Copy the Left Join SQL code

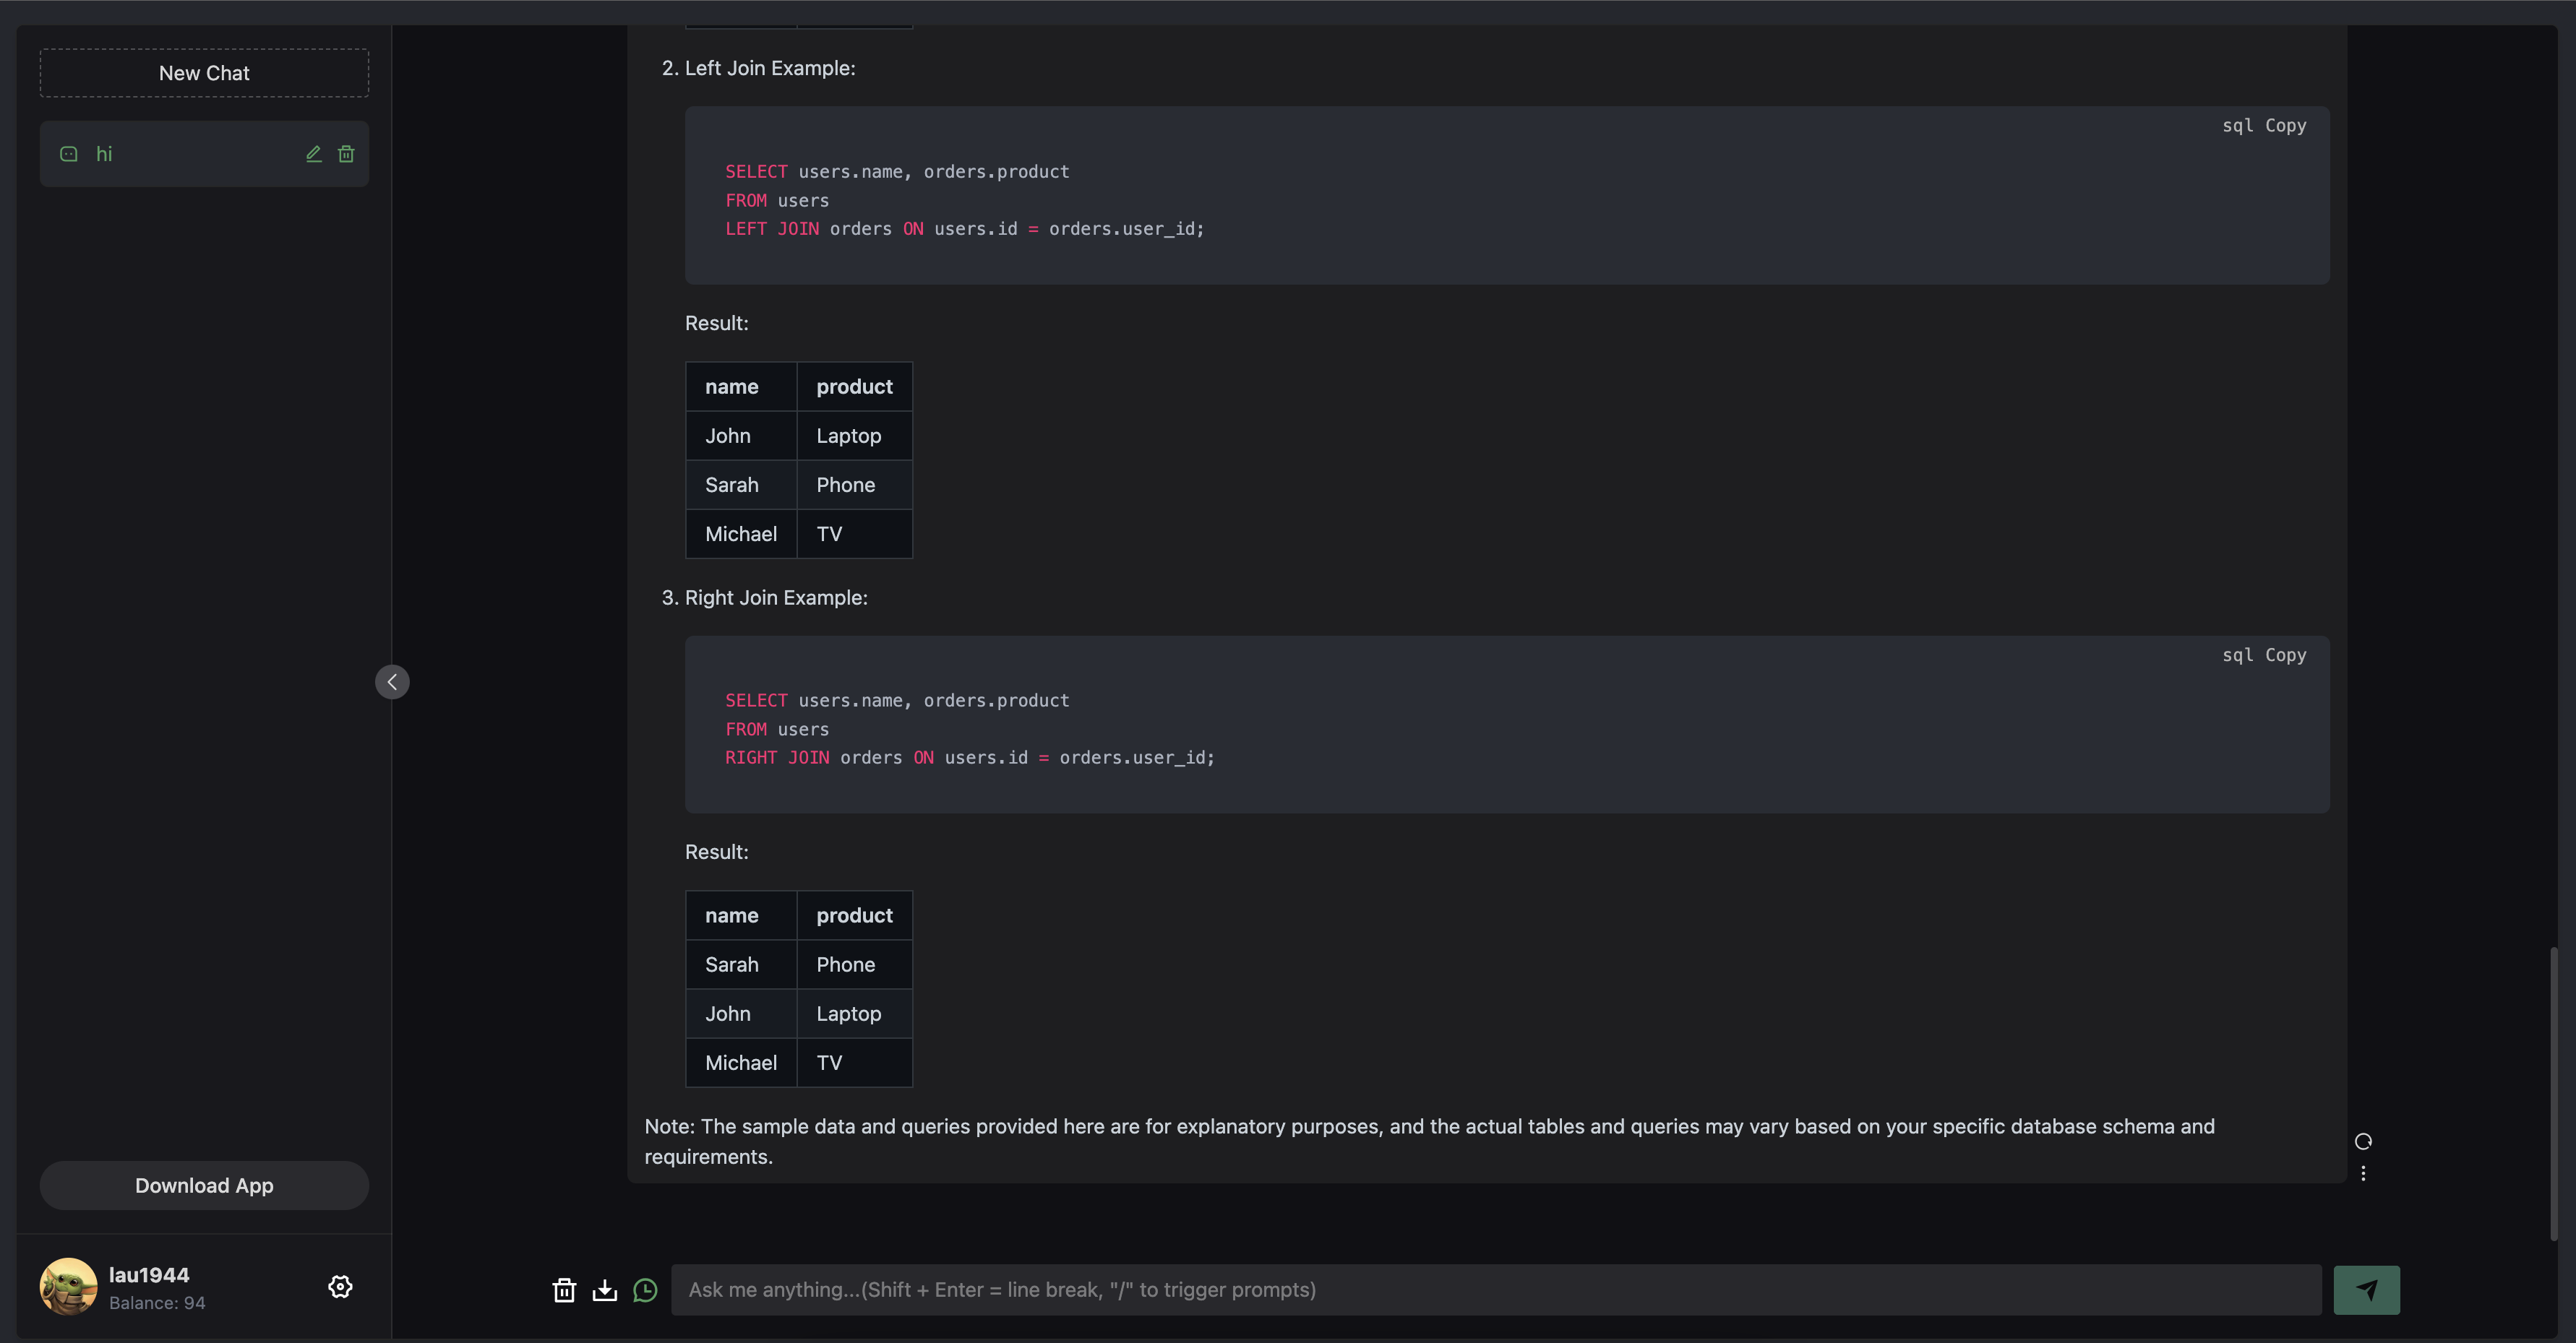tap(2285, 126)
